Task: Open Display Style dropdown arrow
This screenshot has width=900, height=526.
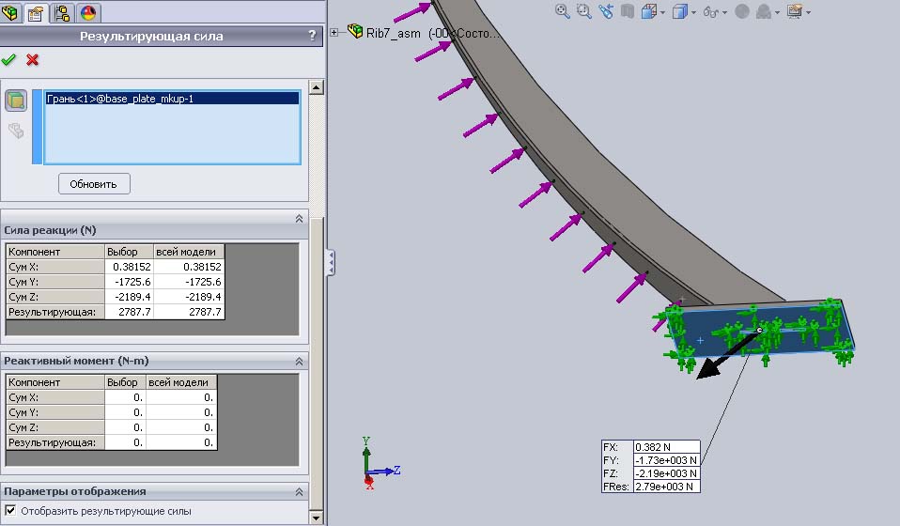Action: point(693,12)
